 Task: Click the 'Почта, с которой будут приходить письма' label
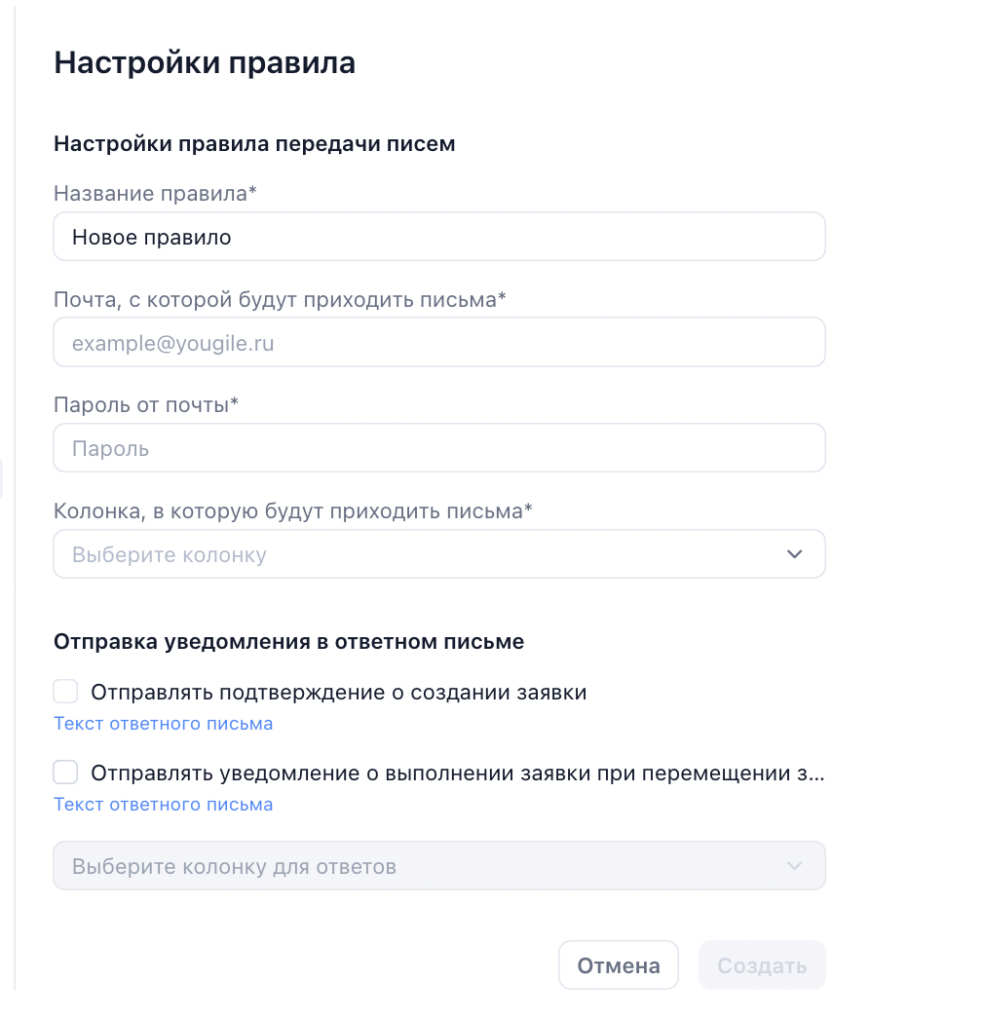click(x=280, y=299)
